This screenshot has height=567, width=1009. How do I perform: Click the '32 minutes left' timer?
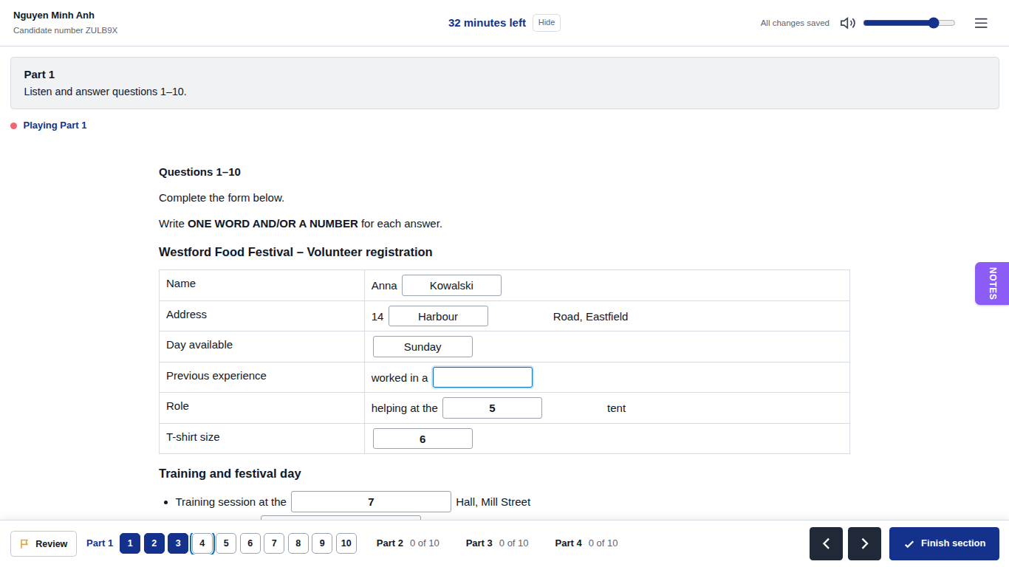point(487,23)
